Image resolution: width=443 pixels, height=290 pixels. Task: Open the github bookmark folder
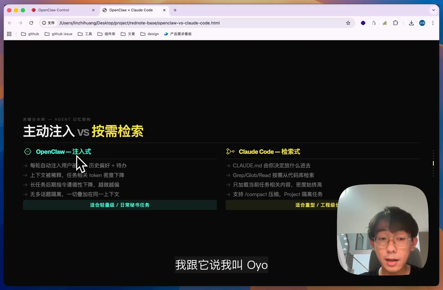coord(30,34)
